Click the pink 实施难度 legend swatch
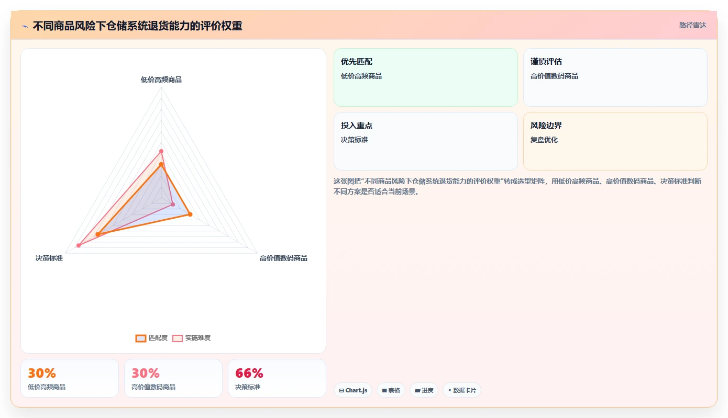 [178, 338]
